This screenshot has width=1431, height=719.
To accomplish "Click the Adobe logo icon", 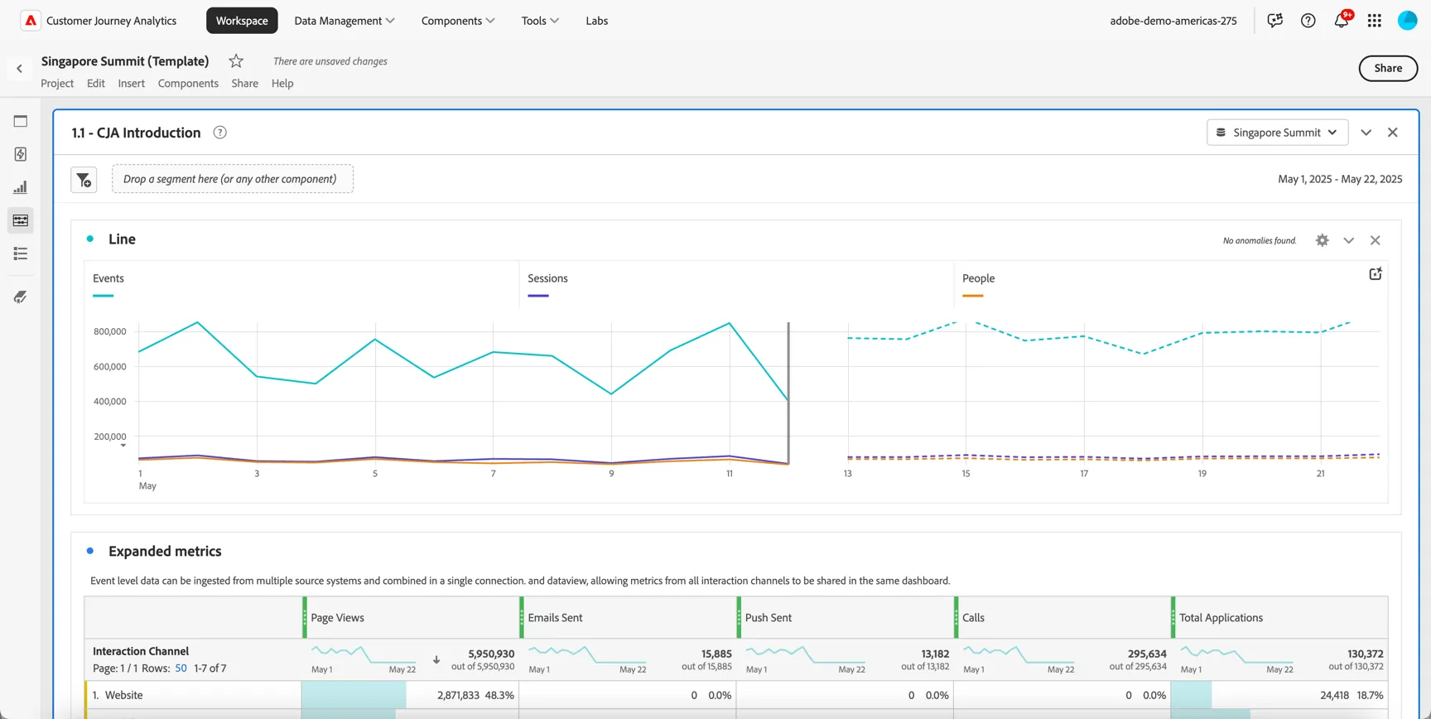I will (31, 21).
